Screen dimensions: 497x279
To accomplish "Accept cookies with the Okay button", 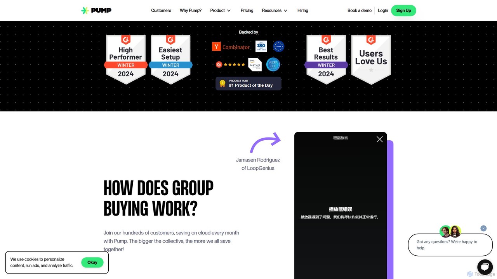I will click(x=92, y=262).
